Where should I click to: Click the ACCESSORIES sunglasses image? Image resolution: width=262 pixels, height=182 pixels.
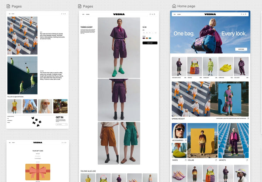(x=179, y=131)
